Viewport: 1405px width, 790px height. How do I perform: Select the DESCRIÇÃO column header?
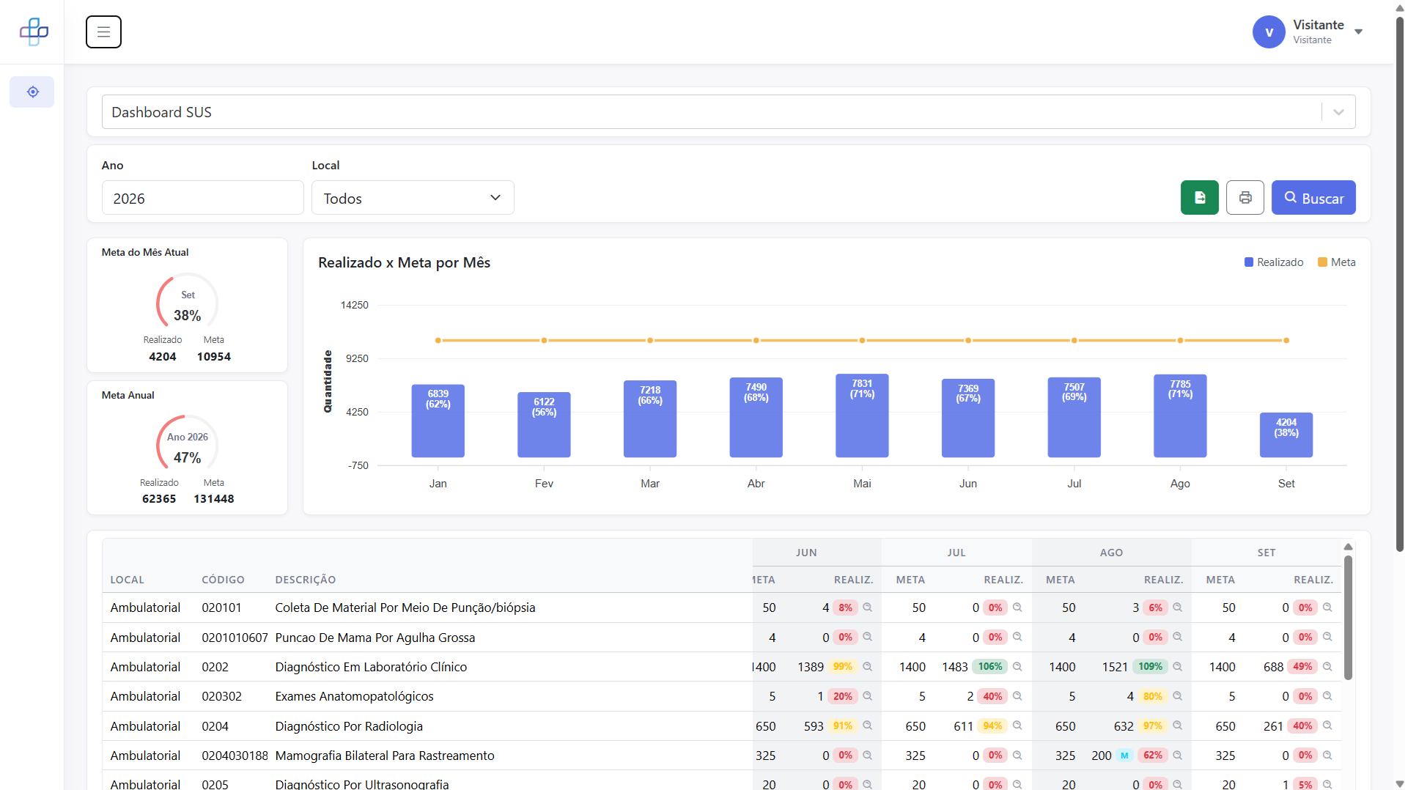pyautogui.click(x=306, y=580)
